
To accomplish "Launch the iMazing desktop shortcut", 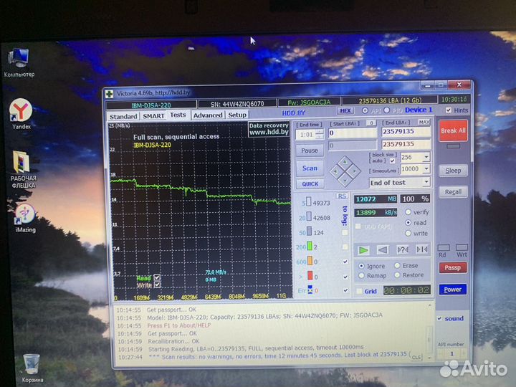I will (25, 218).
